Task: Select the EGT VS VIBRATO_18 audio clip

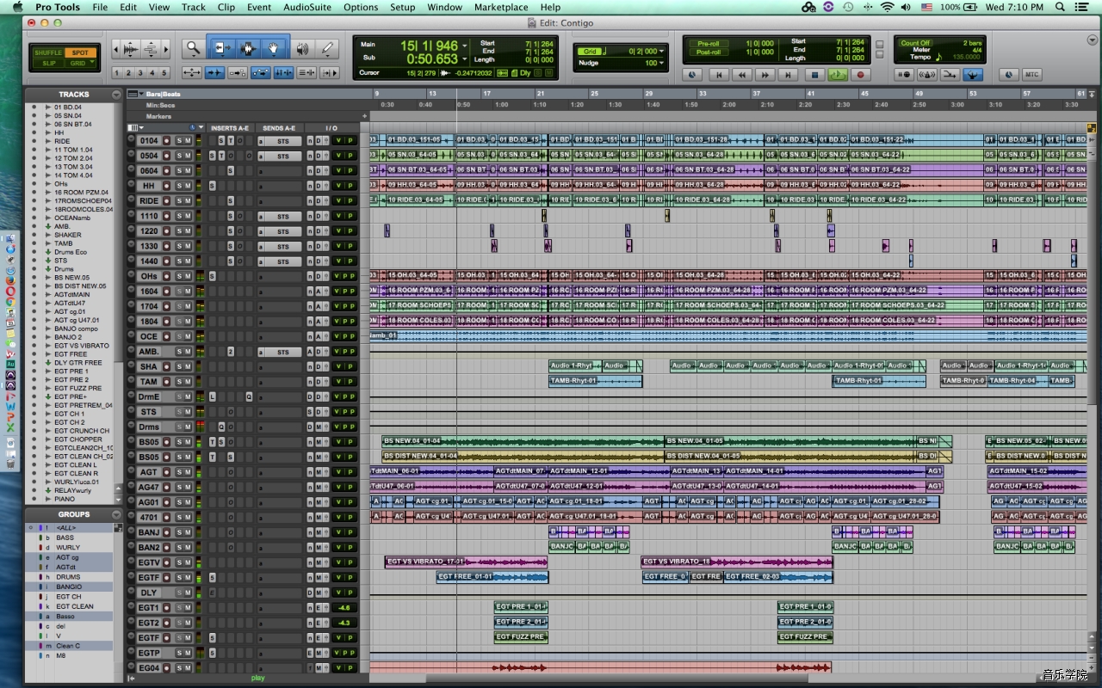Action: click(736, 562)
